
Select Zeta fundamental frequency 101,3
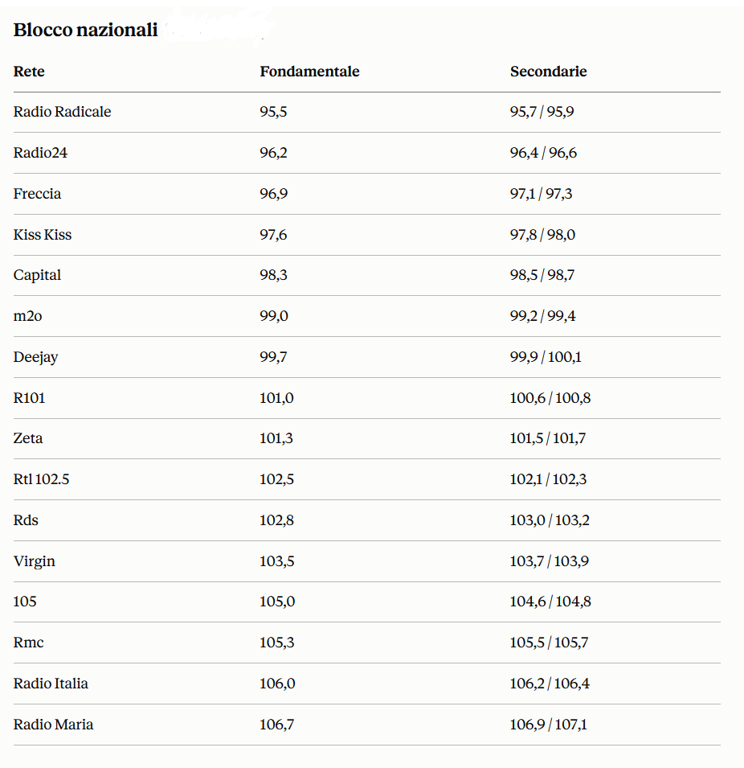276,438
